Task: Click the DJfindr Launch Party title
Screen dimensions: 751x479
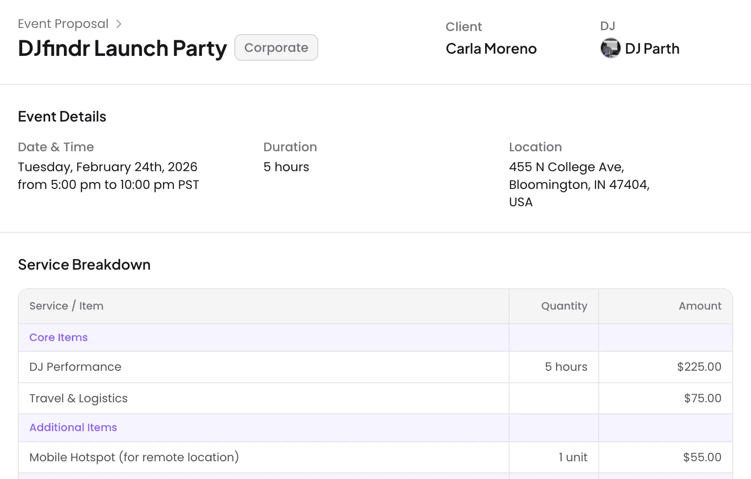Action: tap(123, 48)
